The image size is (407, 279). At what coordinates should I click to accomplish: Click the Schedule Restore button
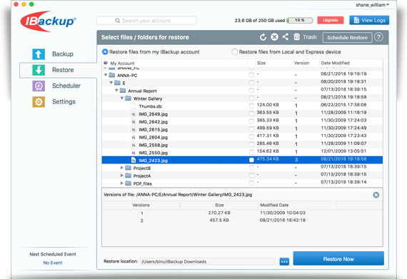pyautogui.click(x=347, y=38)
